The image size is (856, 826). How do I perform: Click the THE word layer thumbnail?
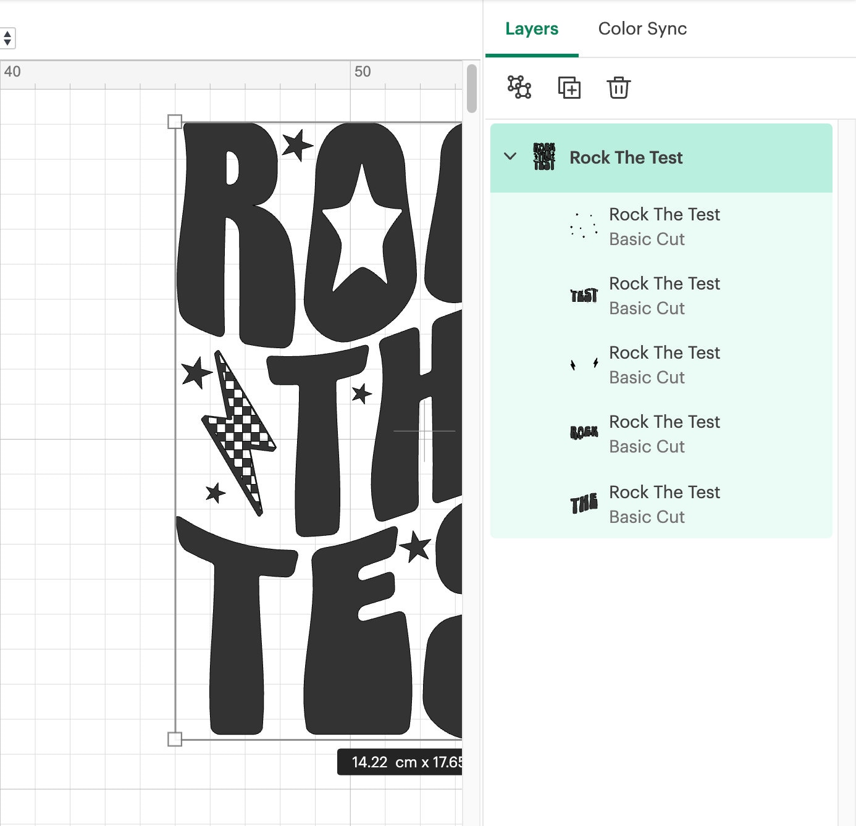(x=582, y=502)
